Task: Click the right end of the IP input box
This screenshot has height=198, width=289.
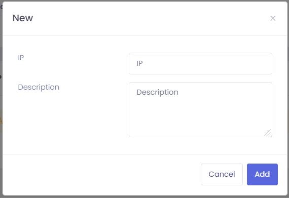Action: tap(265, 63)
